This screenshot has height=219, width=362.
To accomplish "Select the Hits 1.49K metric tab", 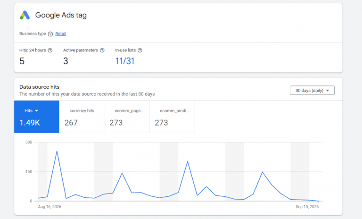I will [x=37, y=117].
